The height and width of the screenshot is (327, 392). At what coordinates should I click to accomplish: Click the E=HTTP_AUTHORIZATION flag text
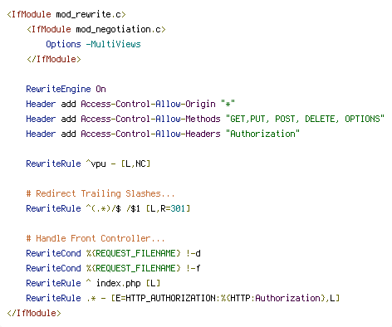(166, 298)
